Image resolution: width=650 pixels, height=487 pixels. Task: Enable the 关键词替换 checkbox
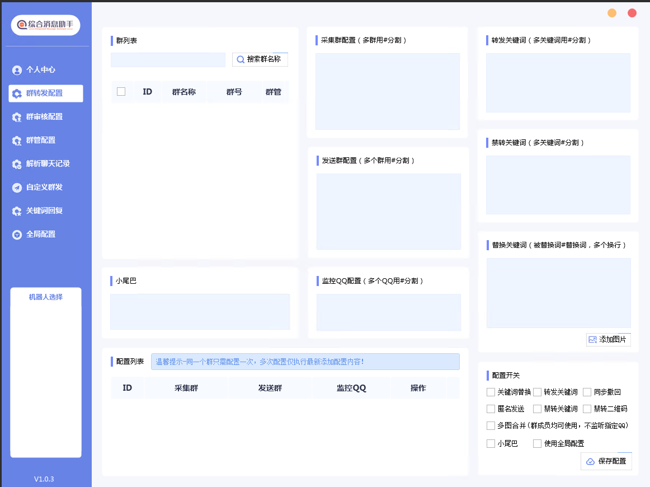[491, 392]
